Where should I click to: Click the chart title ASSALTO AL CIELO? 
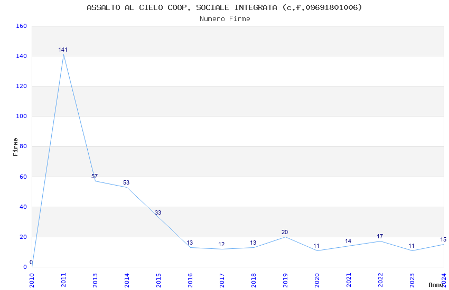pyautogui.click(x=224, y=7)
